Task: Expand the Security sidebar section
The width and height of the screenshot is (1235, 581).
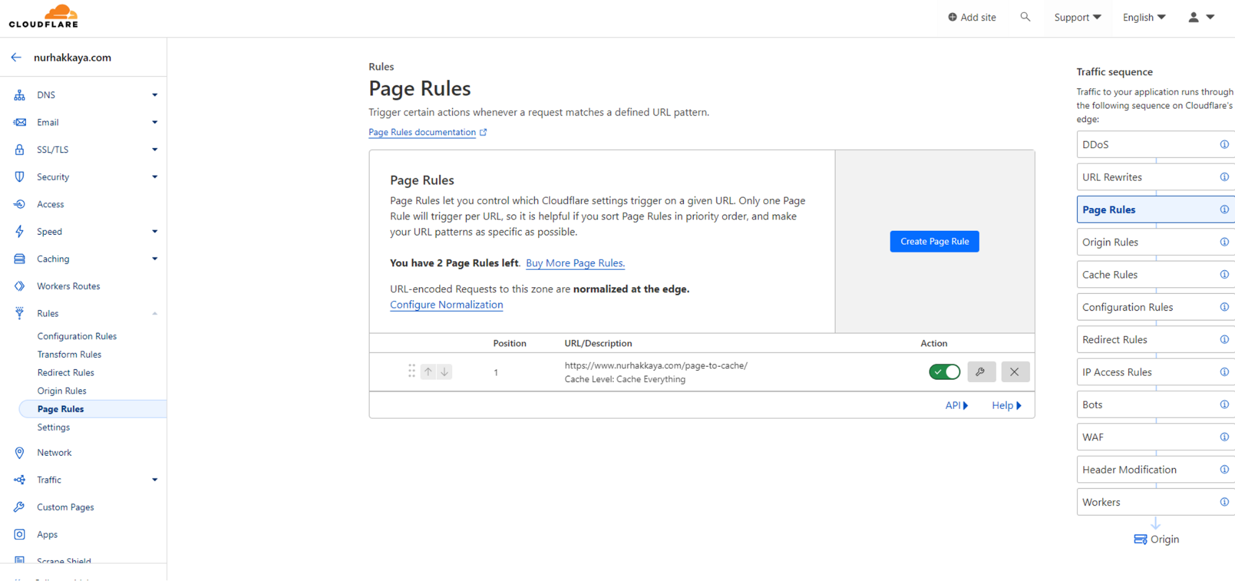Action: pos(154,177)
